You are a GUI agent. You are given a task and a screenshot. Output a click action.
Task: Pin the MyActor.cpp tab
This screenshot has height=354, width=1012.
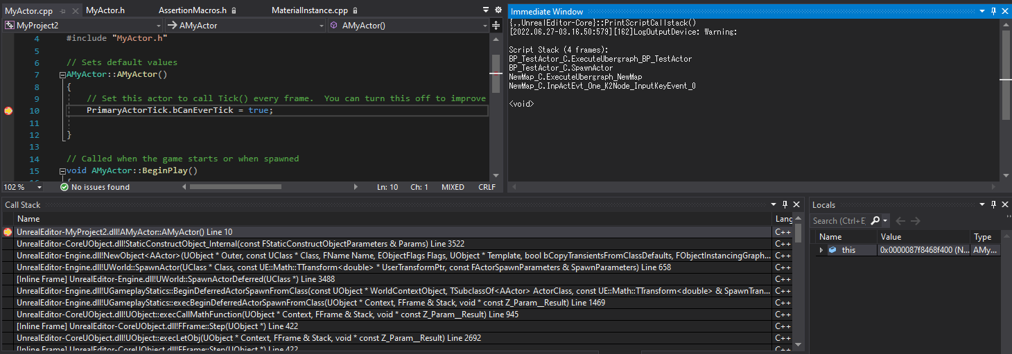pyautogui.click(x=62, y=10)
